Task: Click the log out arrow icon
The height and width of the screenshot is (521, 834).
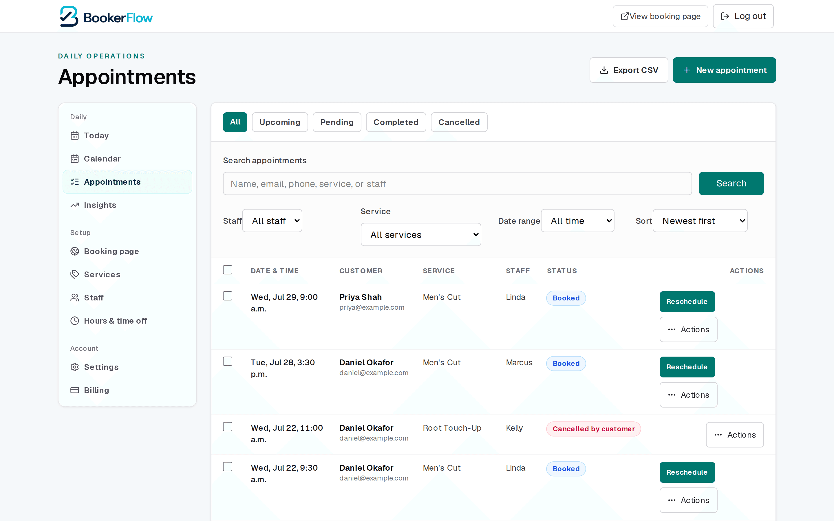Action: [x=725, y=16]
